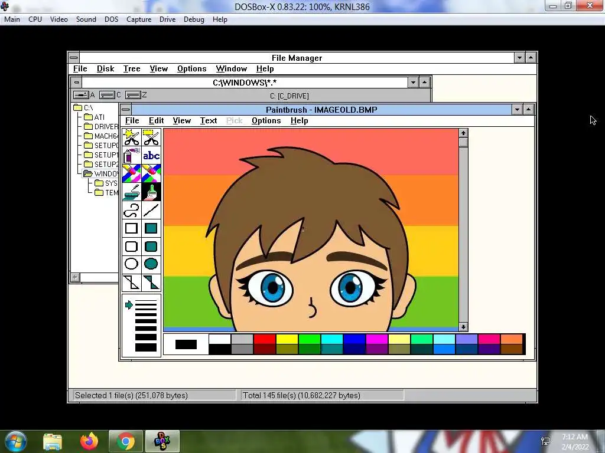605x453 pixels.
Task: Open DOSBox-X Debug menu
Action: tap(194, 19)
